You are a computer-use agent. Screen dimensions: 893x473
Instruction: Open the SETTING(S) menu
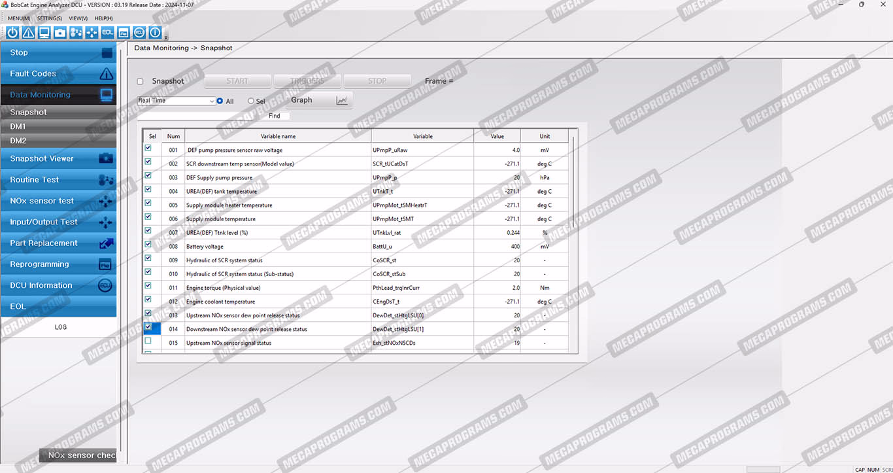click(50, 18)
